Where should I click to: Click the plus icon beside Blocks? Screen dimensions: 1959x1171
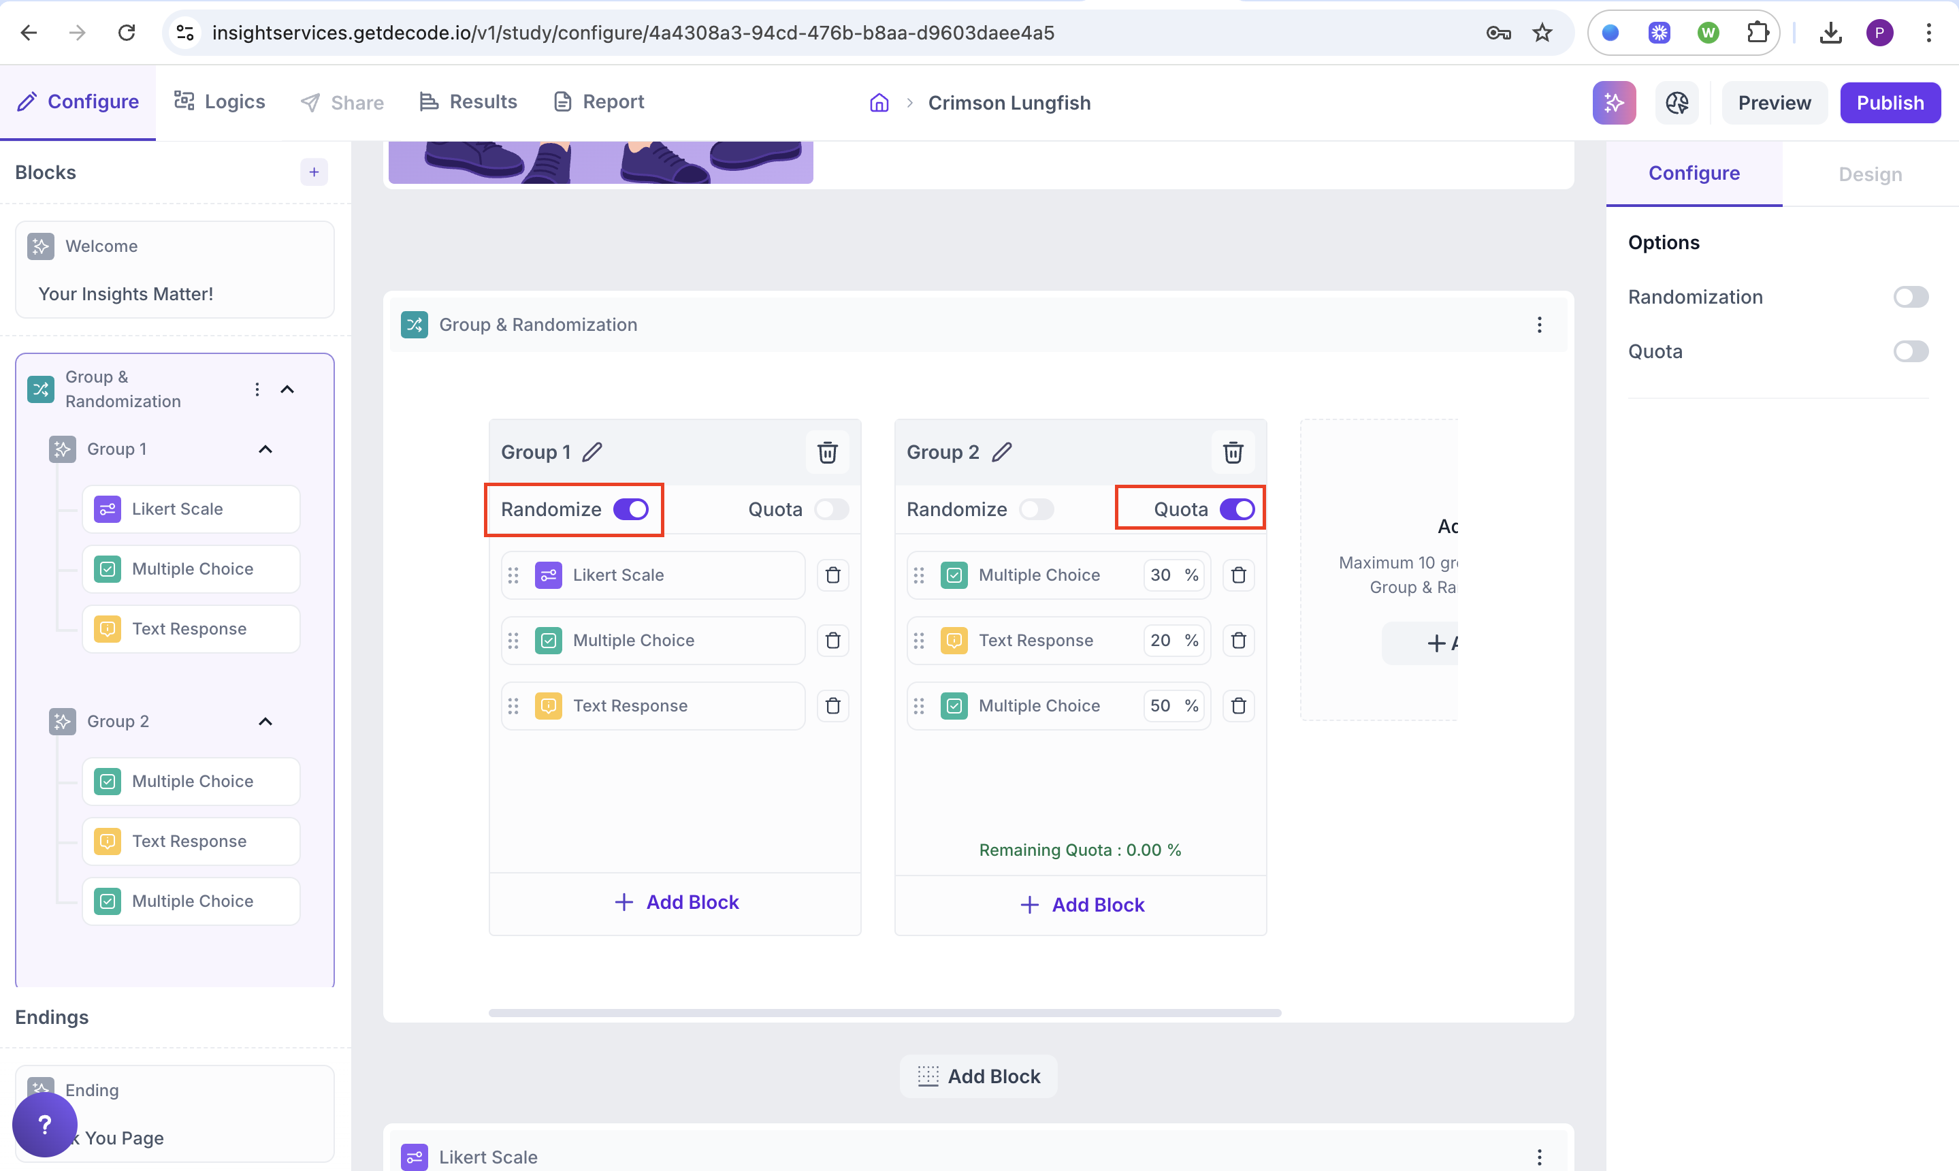coord(314,172)
